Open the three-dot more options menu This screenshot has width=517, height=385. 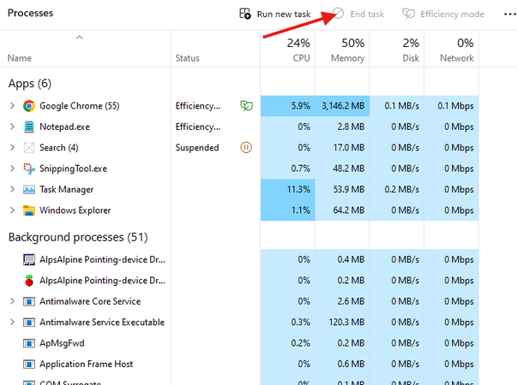(x=503, y=15)
